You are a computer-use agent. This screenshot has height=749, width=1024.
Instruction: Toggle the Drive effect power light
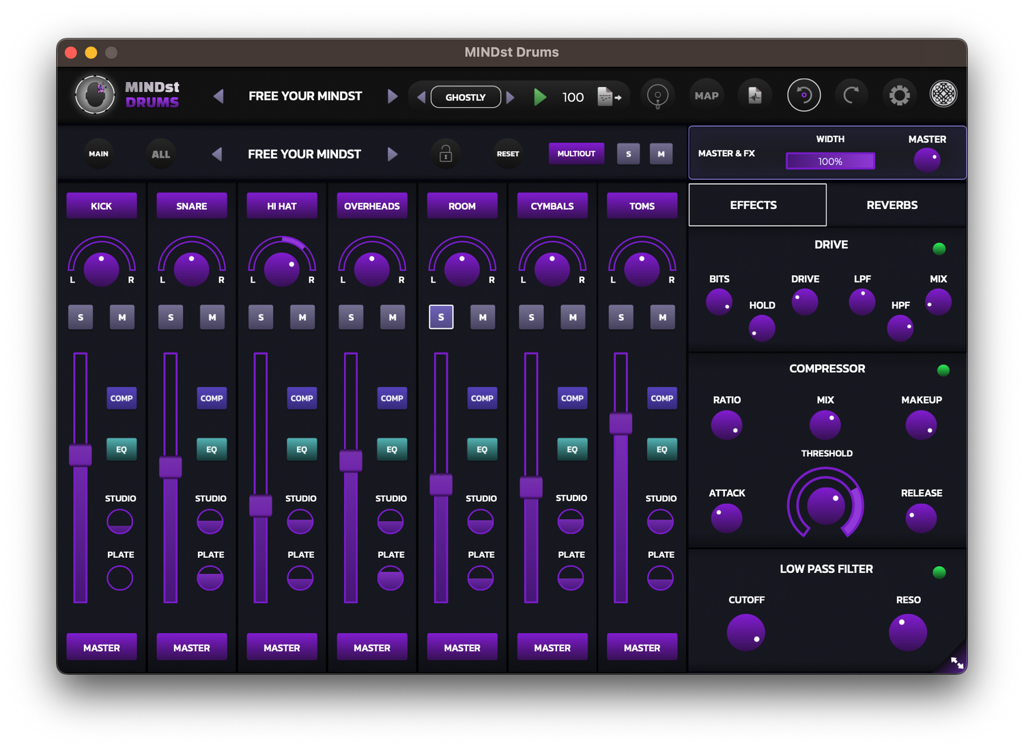[x=939, y=249]
